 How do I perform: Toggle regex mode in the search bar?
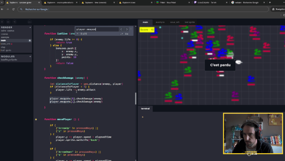pyautogui.click(x=122, y=34)
